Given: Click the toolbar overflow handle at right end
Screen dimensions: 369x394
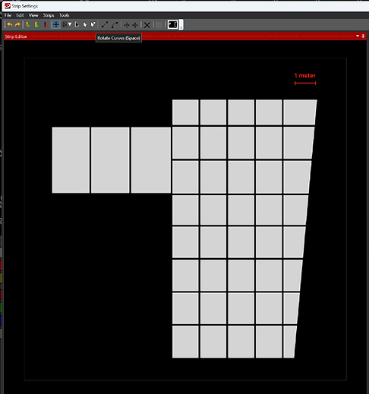Looking at the screenshot, I should (181, 25).
